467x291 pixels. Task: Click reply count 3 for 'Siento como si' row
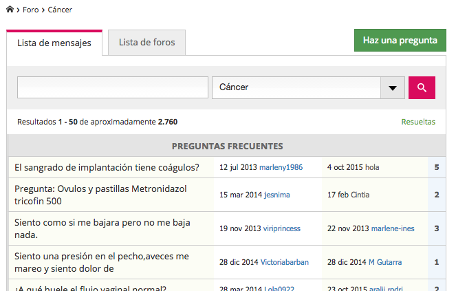tap(437, 228)
